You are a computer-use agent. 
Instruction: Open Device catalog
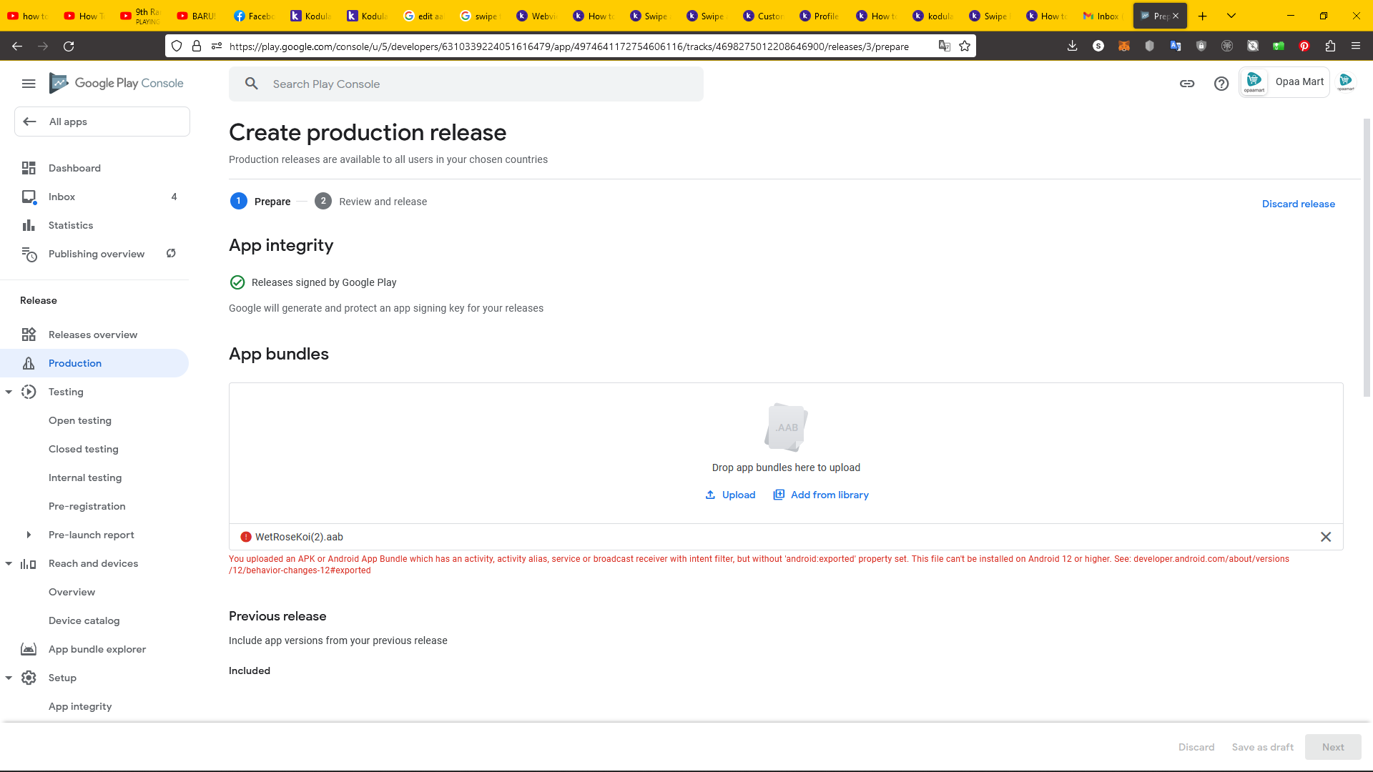point(84,620)
